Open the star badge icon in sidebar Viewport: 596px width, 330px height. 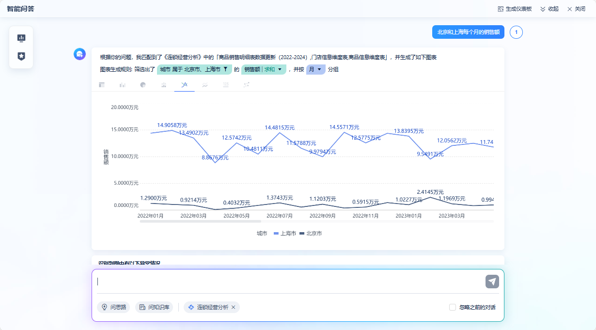(21, 56)
